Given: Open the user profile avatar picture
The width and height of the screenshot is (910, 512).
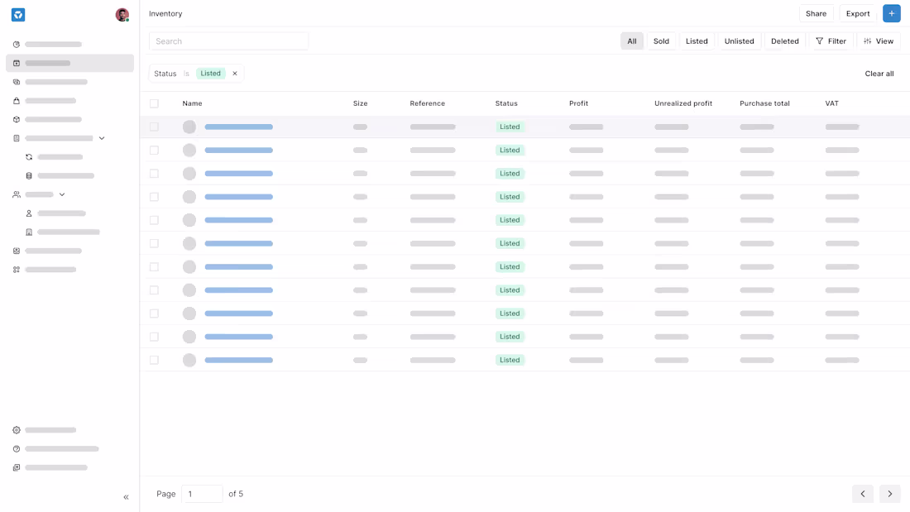Looking at the screenshot, I should point(122,14).
